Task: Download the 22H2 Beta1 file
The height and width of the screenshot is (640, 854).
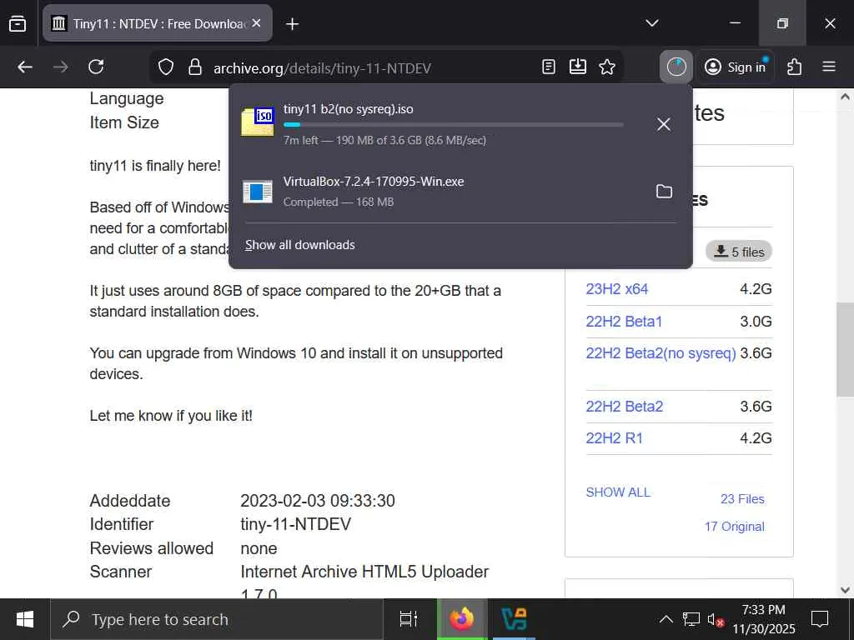Action: point(624,321)
